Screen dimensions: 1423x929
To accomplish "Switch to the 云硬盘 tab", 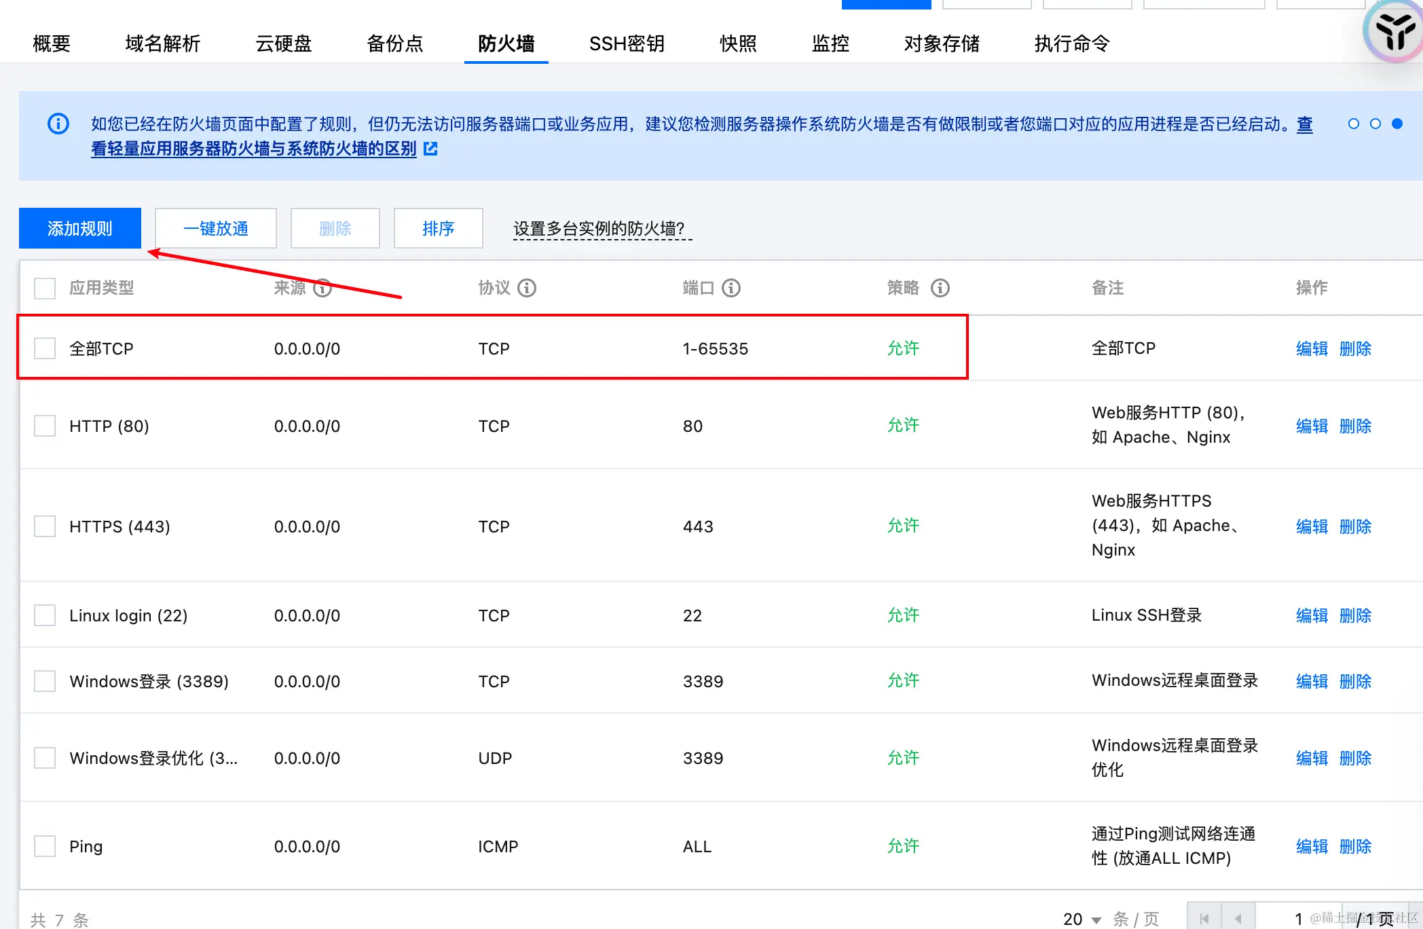I will (x=284, y=43).
